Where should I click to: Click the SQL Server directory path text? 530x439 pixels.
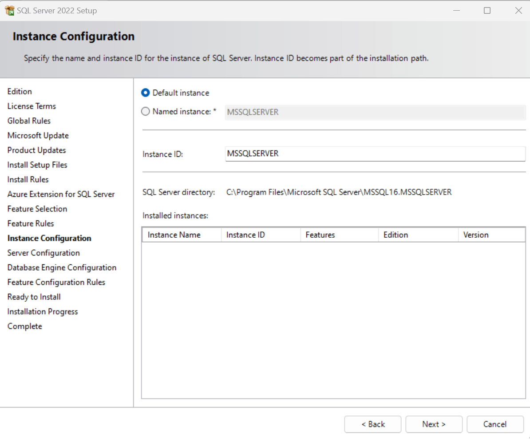coord(339,192)
